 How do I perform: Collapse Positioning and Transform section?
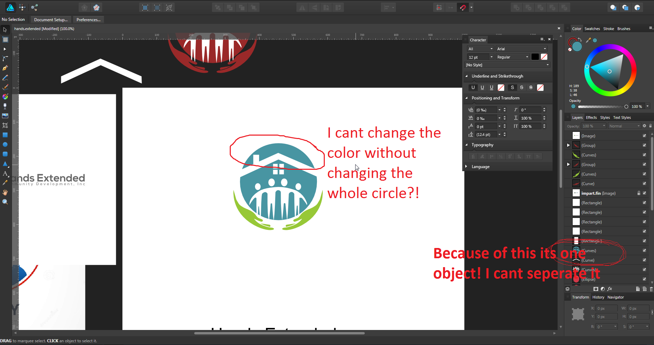point(466,98)
